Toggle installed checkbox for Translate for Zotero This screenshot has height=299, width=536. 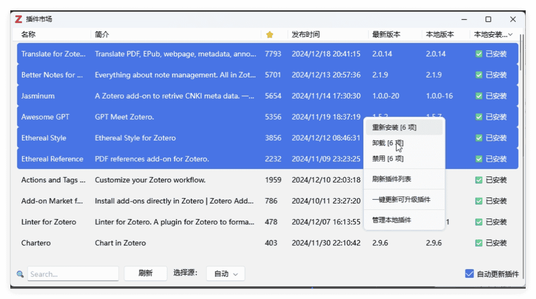479,54
